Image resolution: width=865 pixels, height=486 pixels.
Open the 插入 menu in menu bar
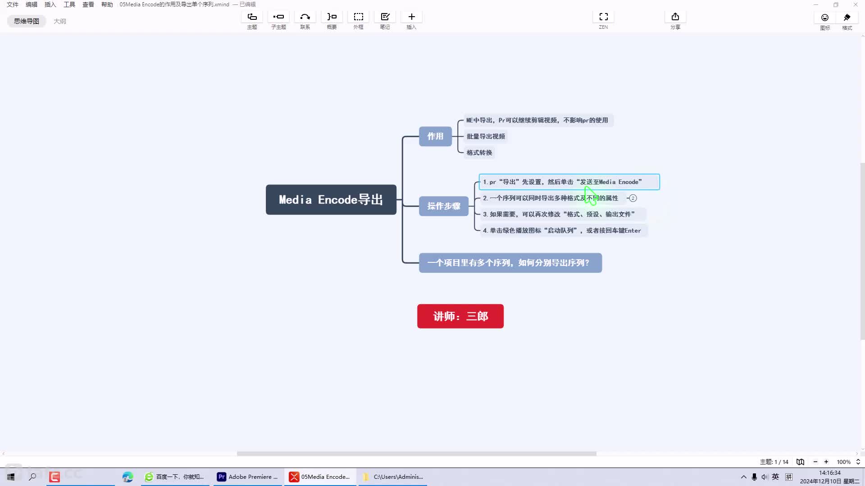(50, 4)
